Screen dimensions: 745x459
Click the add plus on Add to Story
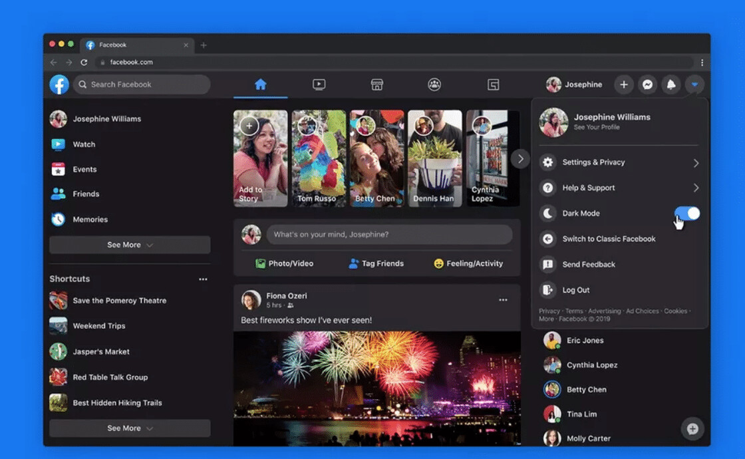(x=249, y=126)
